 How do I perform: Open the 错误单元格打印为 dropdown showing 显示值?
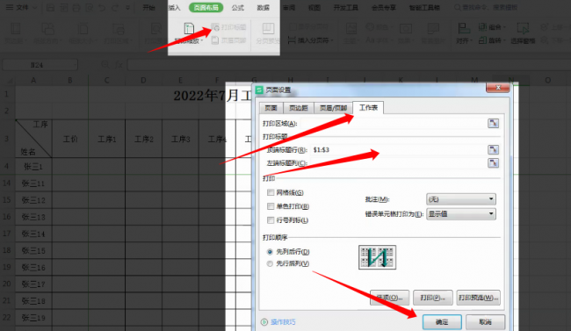460,213
